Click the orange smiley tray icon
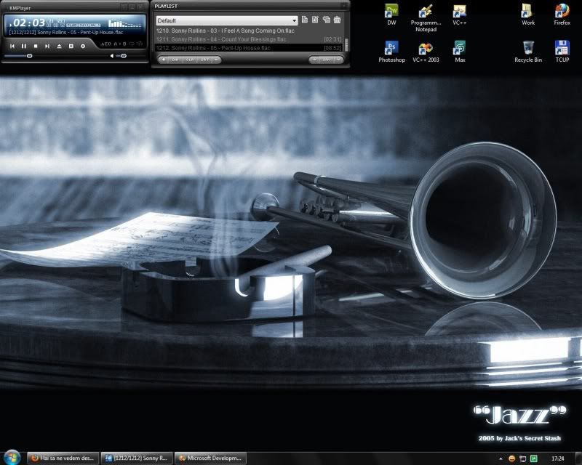The width and height of the screenshot is (582, 465). [511, 458]
